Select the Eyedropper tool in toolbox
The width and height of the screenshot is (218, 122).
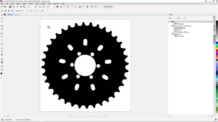click(2, 66)
